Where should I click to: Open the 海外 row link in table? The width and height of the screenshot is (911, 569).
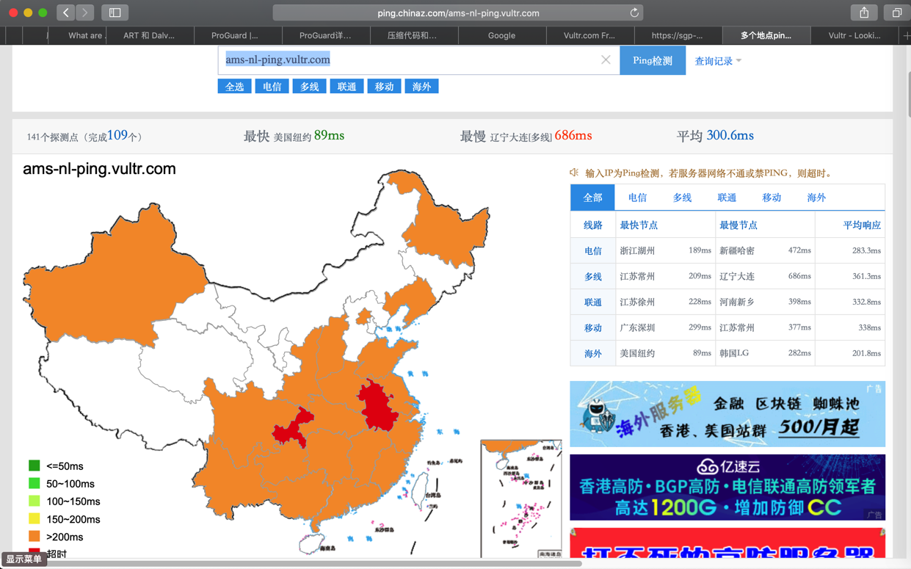point(592,354)
